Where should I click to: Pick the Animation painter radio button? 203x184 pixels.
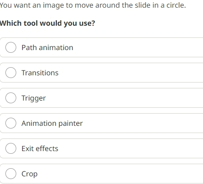pos(11,123)
